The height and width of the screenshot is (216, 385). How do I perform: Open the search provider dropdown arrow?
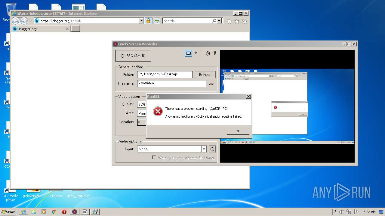(219, 21)
